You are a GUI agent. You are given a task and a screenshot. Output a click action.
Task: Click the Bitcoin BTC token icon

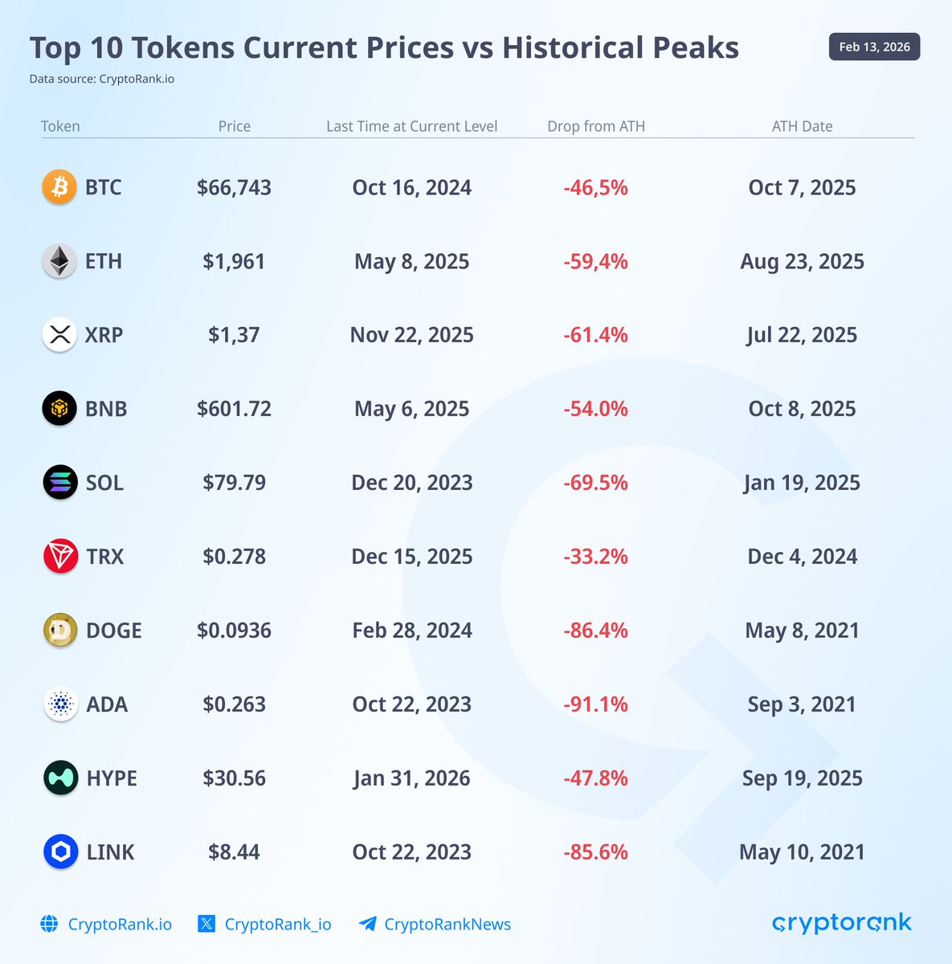coord(59,187)
